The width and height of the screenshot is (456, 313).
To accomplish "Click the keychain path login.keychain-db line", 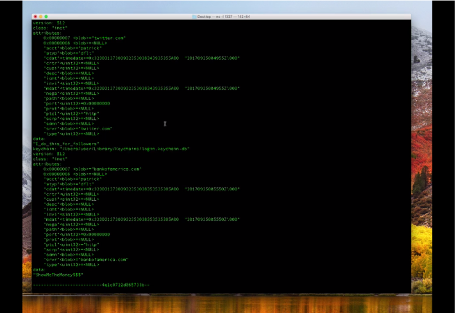I will point(111,149).
